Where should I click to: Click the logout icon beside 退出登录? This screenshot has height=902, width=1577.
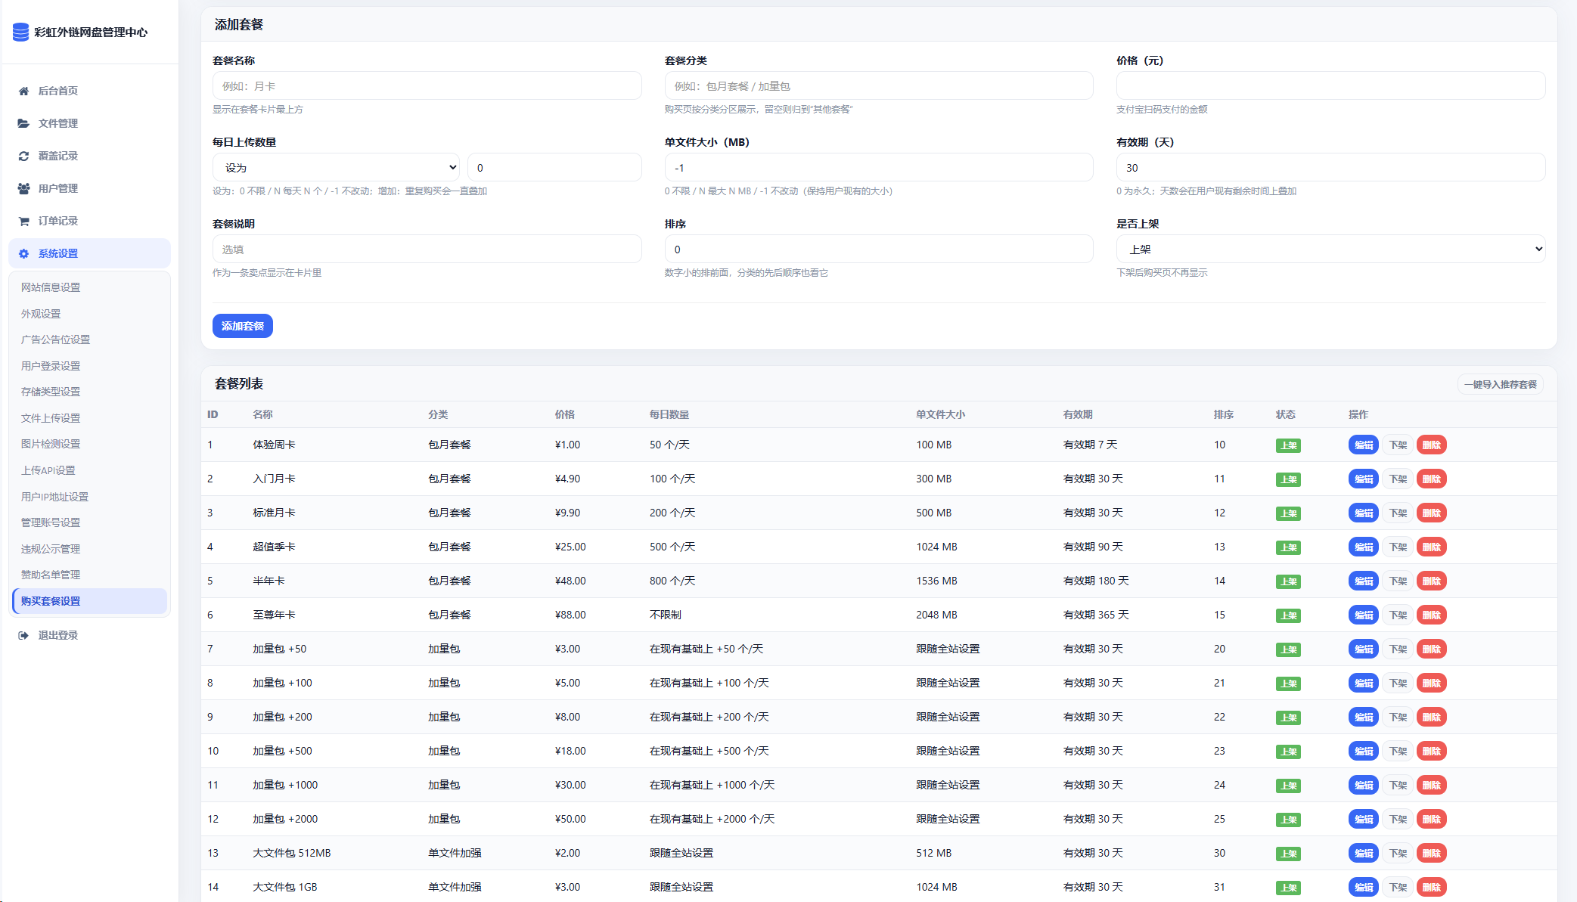point(23,635)
